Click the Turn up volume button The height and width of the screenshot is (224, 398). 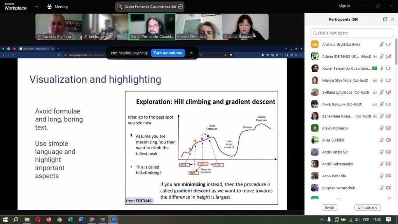[x=168, y=53]
